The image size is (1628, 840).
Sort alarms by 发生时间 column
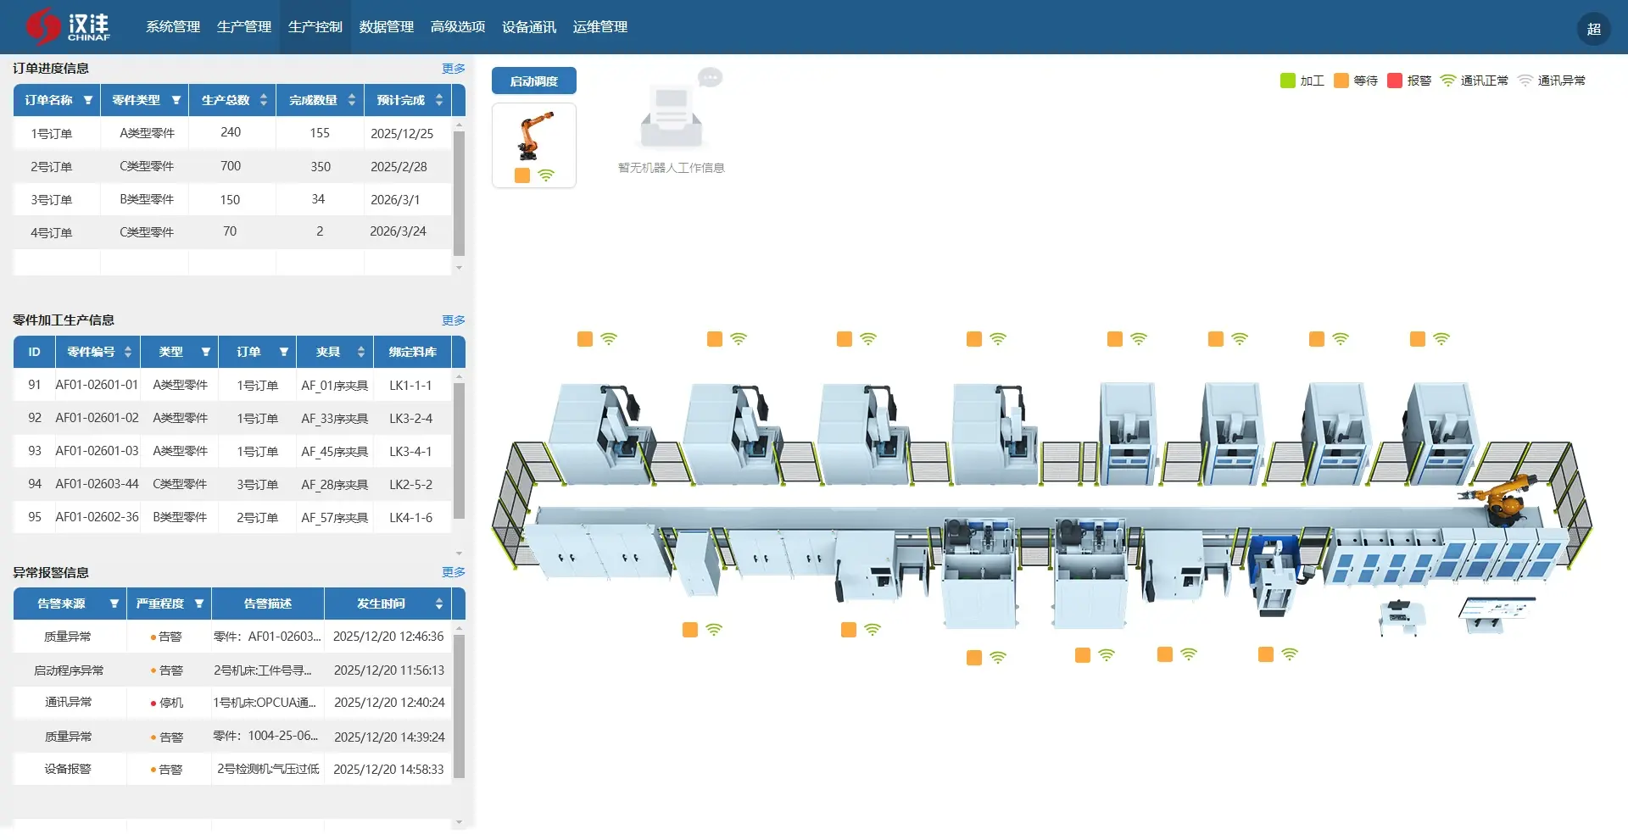point(438,604)
